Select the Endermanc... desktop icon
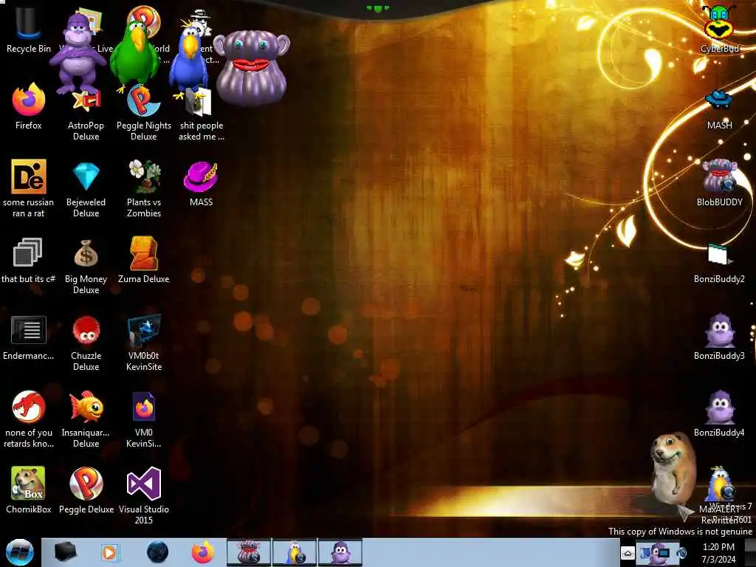The image size is (756, 567). [x=29, y=337]
